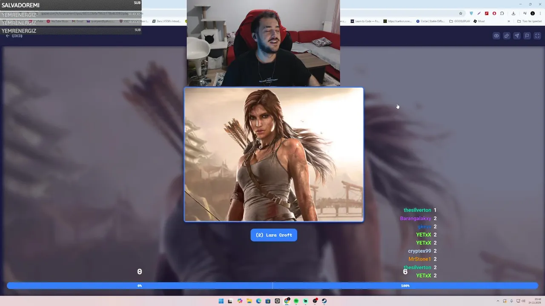
Task: Open the GOOGLEPLAY bookmarks folder
Action: tap(459, 21)
